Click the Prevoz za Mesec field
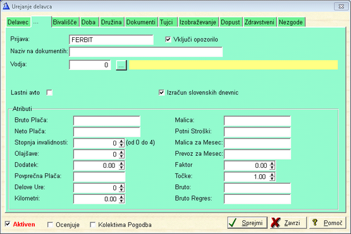The height and width of the screenshot is (234, 351). pos(257,155)
